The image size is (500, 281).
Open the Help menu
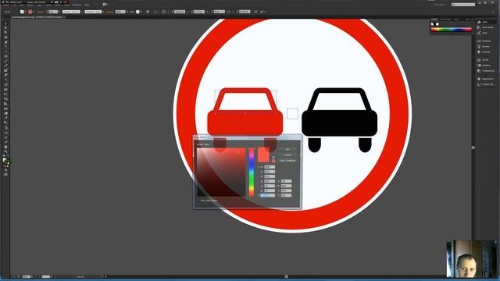[87, 5]
